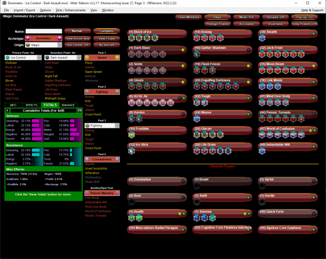Open the Origin dropdown showing Magic

pyautogui.click(x=44, y=45)
